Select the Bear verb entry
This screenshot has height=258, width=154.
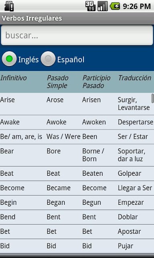[x=77, y=155]
